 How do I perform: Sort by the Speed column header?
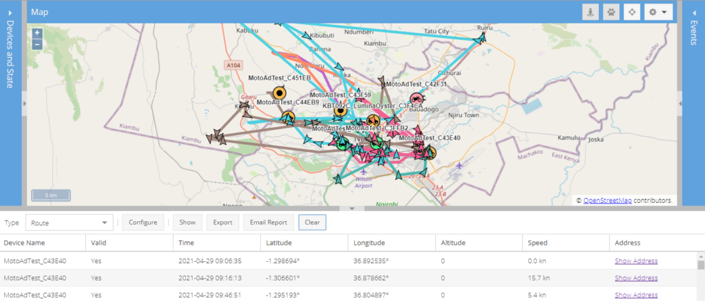[x=538, y=243]
